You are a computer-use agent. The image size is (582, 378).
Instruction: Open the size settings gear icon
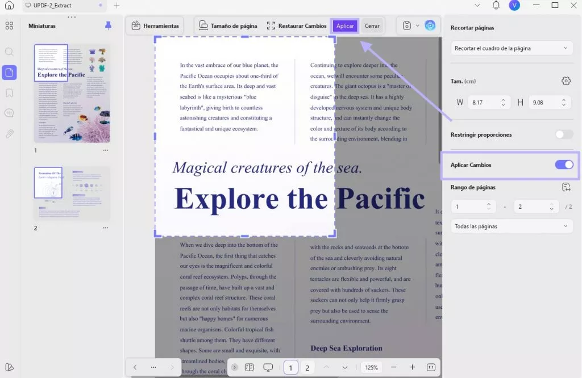(x=566, y=81)
